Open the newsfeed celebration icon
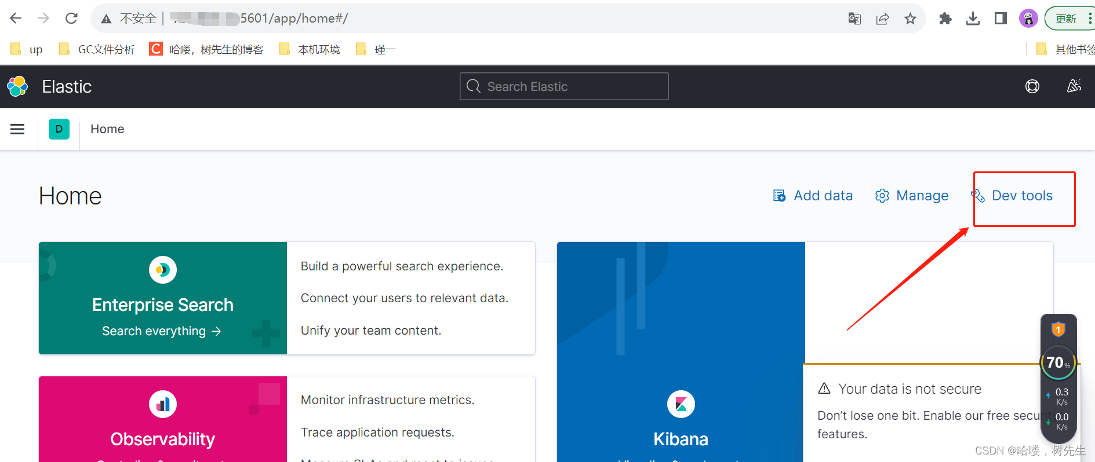Screen dimensions: 1095x462 pos(1074,86)
